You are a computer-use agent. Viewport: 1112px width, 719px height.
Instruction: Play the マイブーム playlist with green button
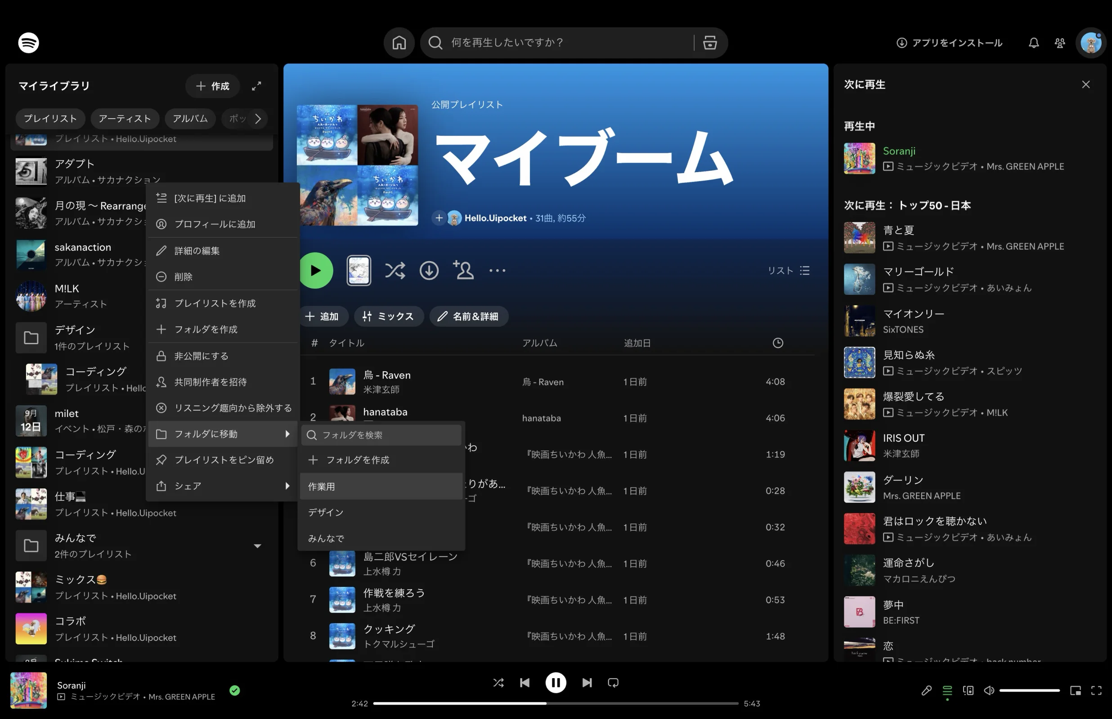click(315, 271)
